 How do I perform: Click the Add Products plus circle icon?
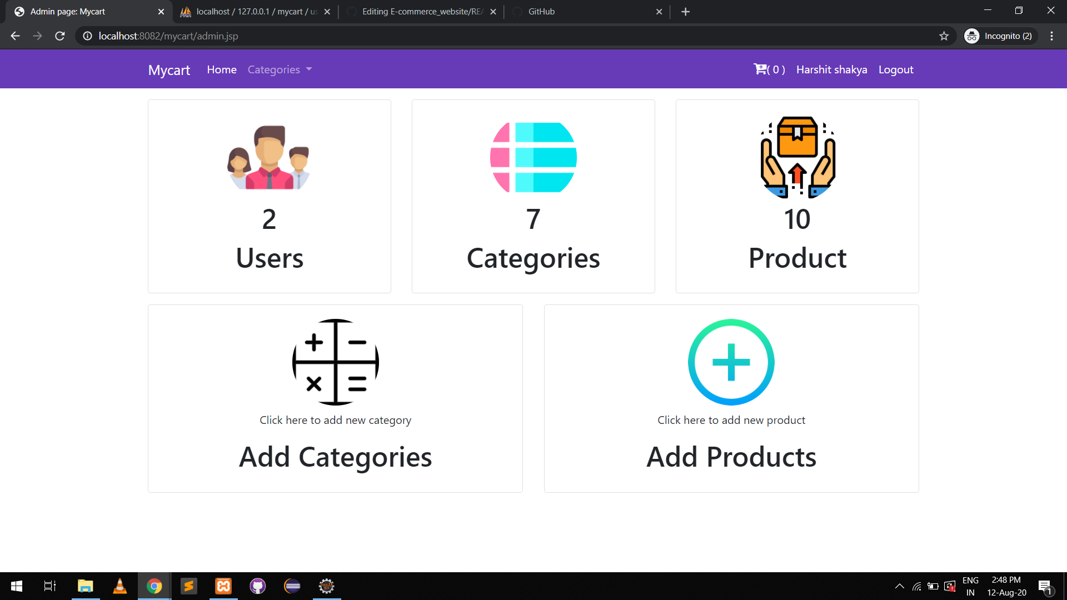point(731,362)
